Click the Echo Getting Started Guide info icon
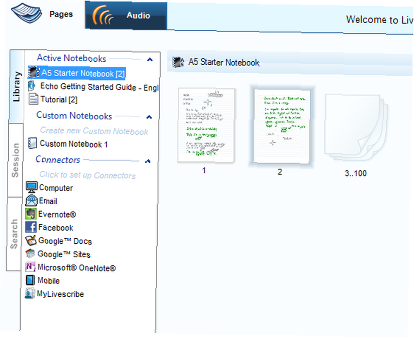Image resolution: width=414 pixels, height=339 pixels. (32, 85)
